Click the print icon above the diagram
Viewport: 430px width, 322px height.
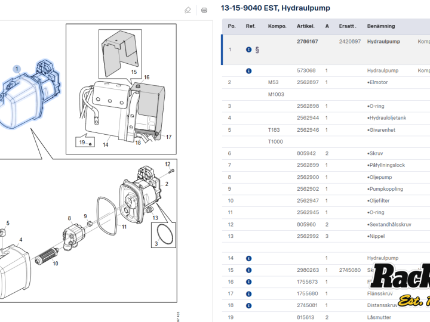pyautogui.click(x=204, y=10)
